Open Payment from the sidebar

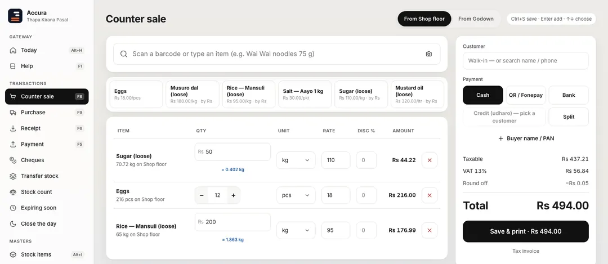click(x=47, y=144)
